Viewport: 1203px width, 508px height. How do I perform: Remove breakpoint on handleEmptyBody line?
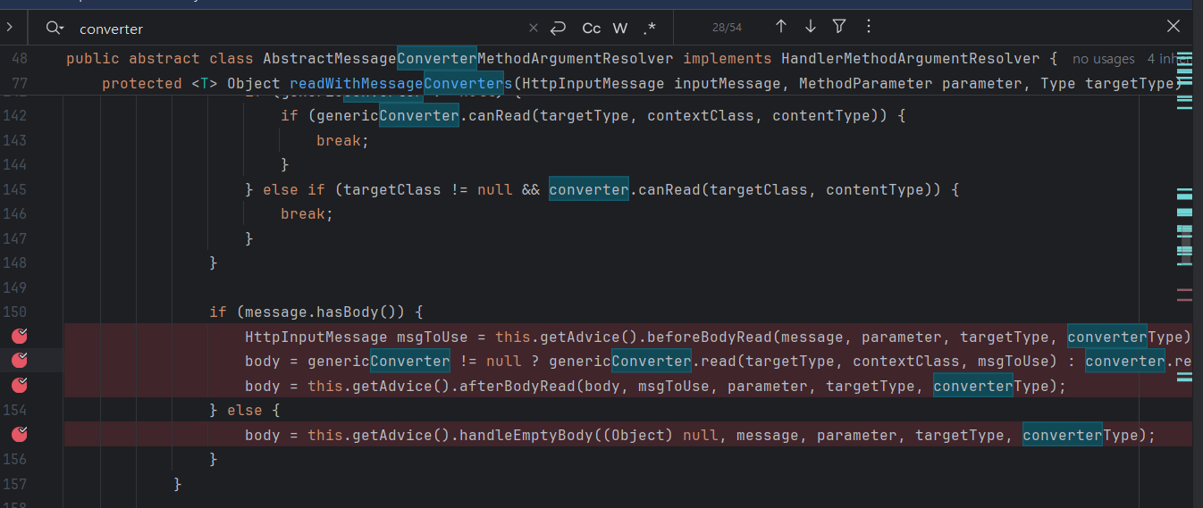[20, 435]
